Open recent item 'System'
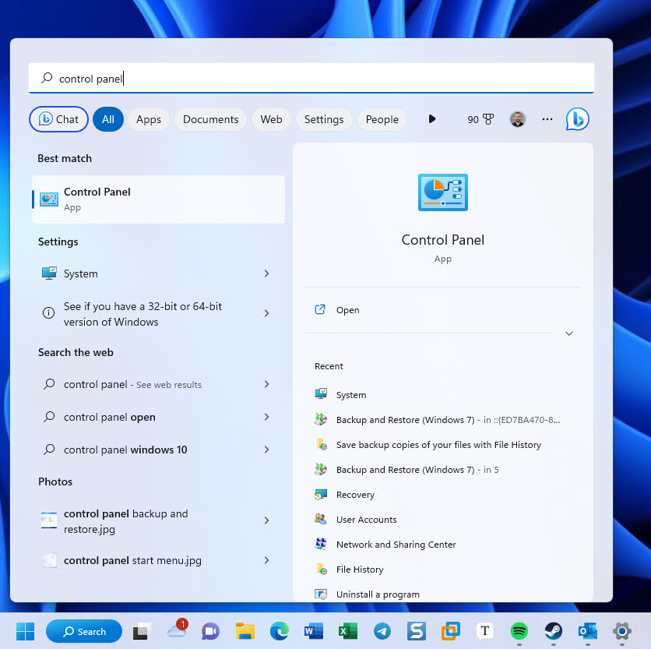This screenshot has height=649, width=651. point(351,395)
